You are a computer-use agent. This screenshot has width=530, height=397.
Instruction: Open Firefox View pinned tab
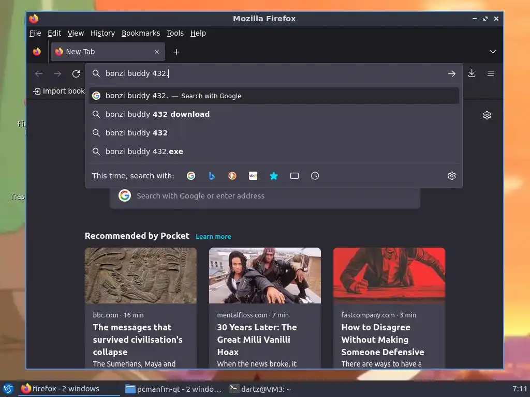pyautogui.click(x=37, y=52)
